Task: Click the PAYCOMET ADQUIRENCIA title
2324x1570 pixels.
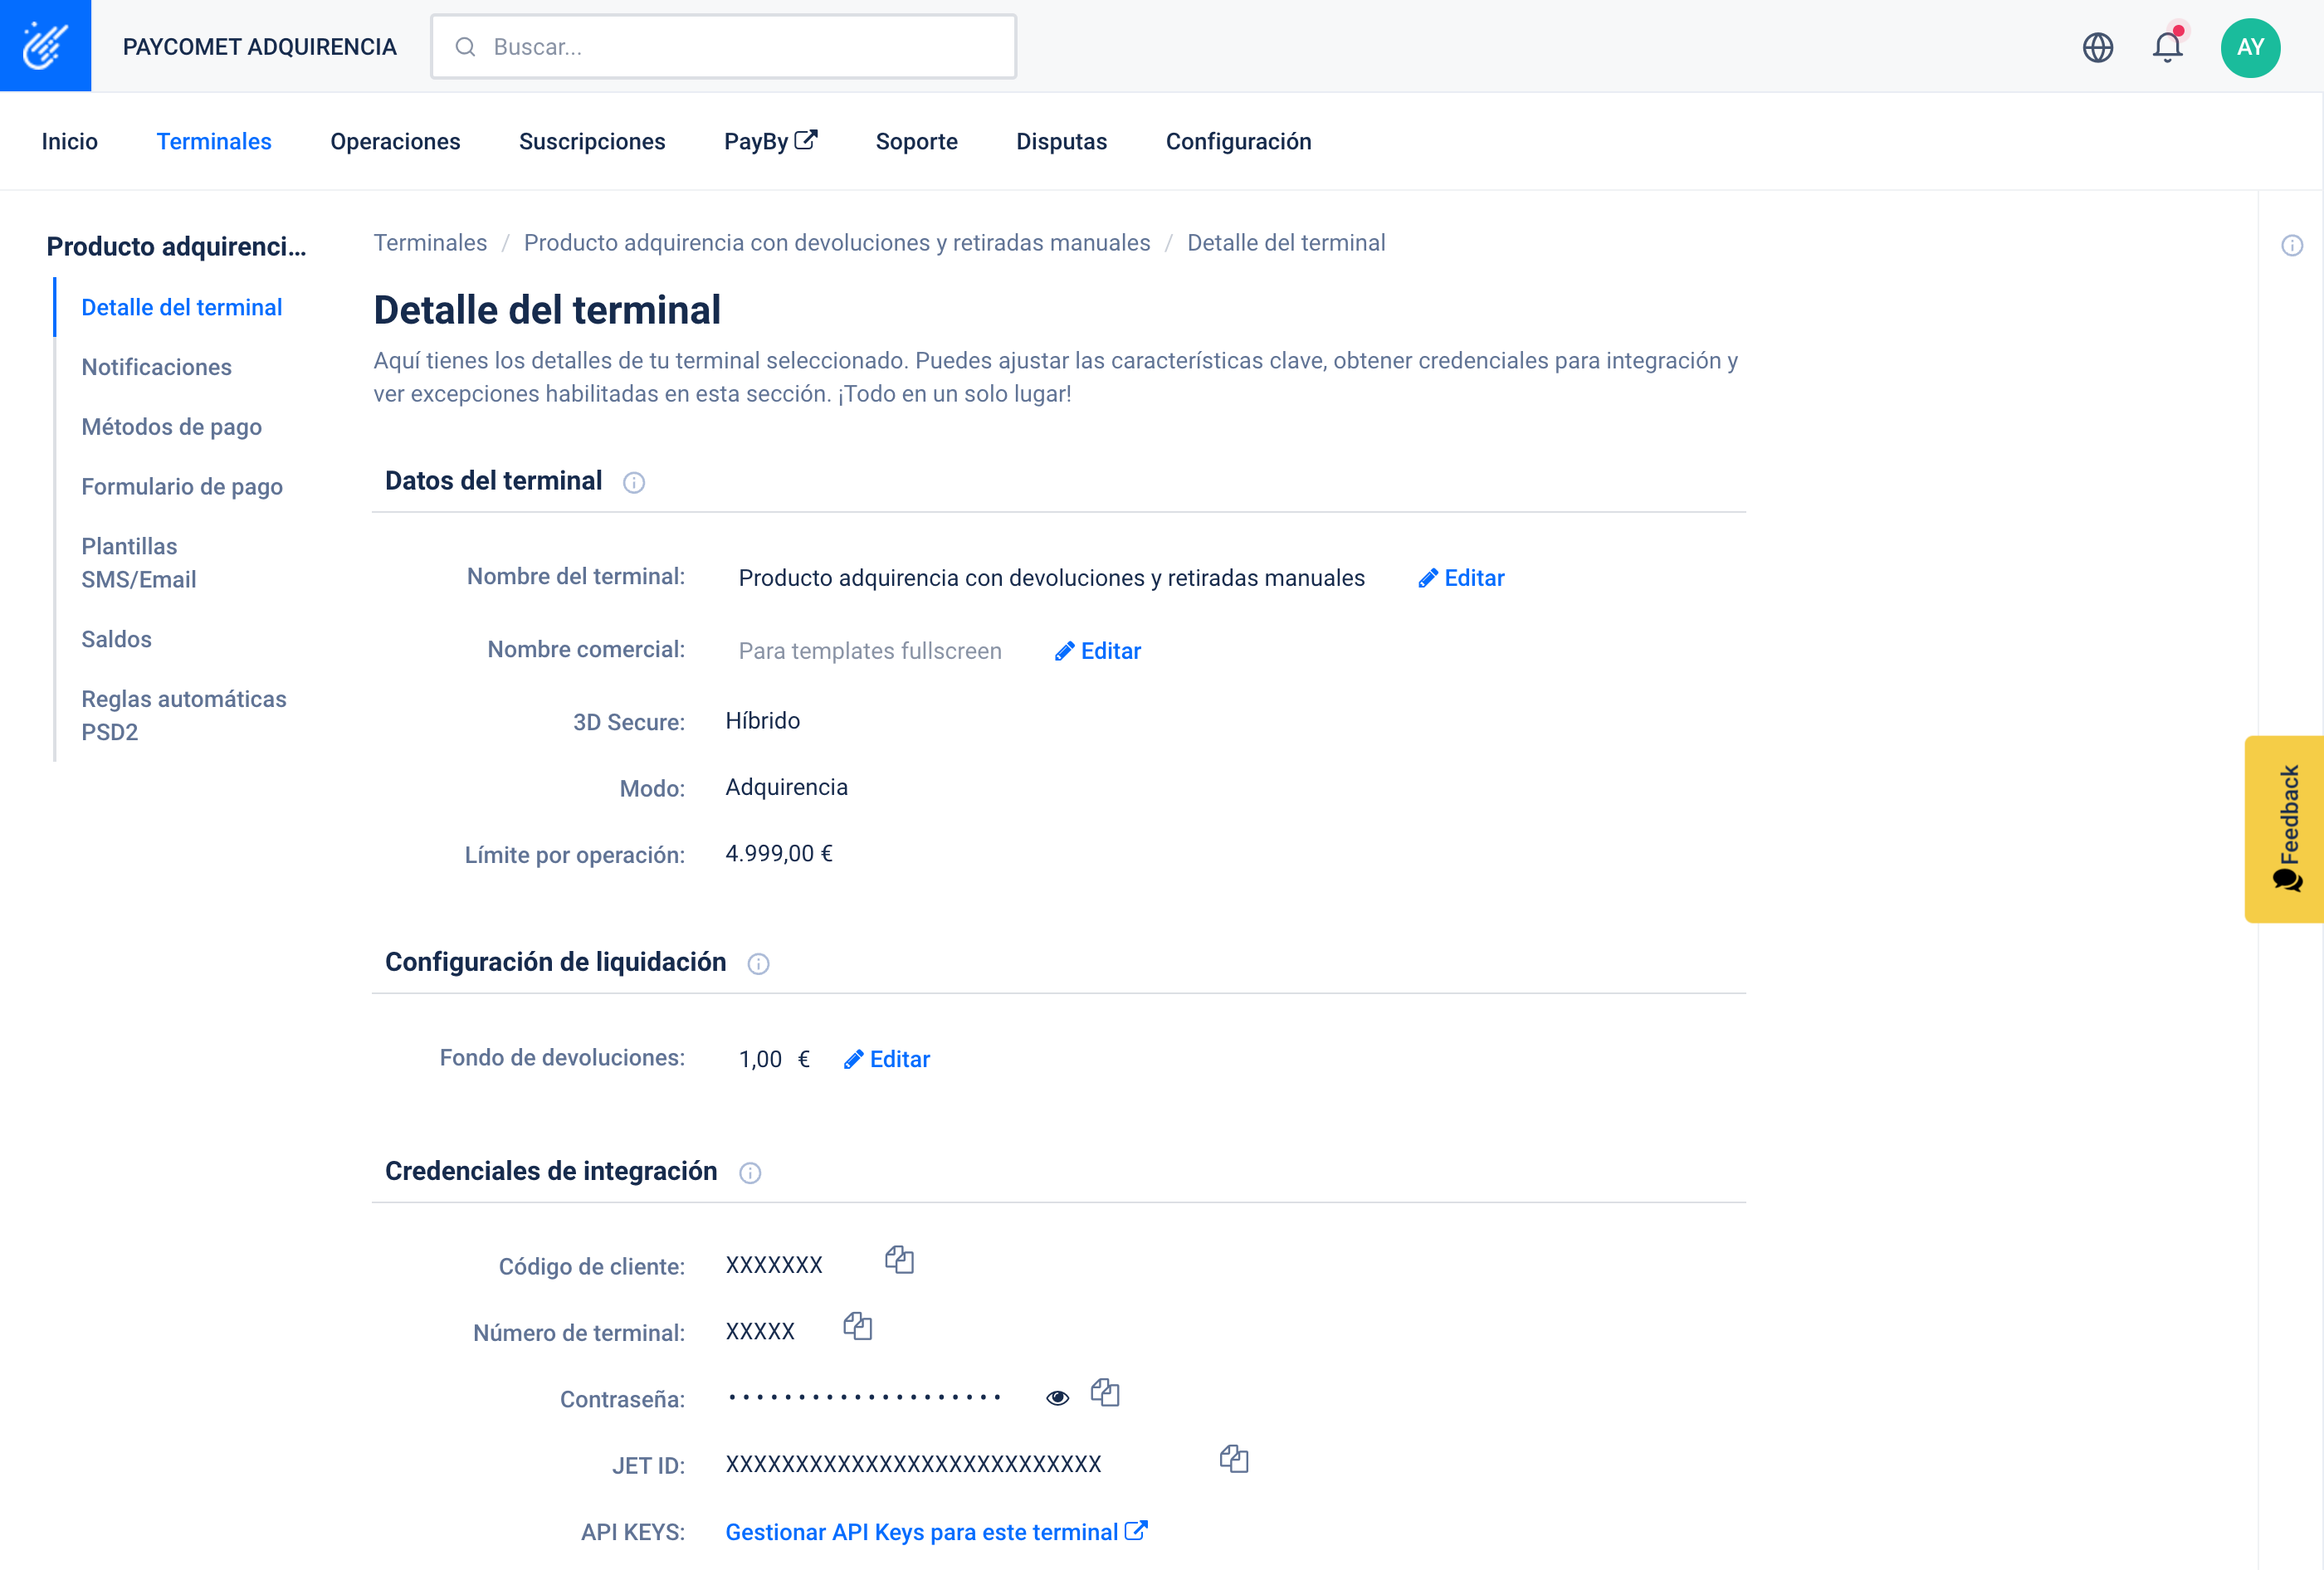Action: (x=260, y=47)
